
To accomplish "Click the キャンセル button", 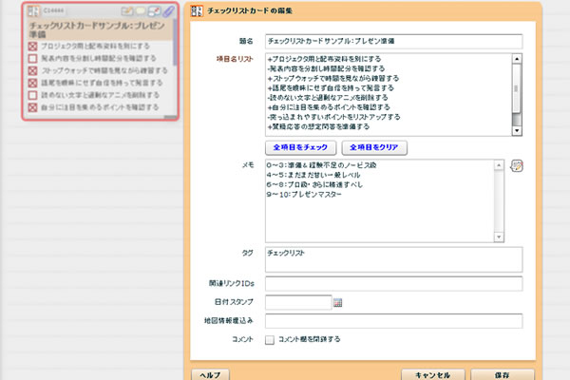I will point(432,374).
